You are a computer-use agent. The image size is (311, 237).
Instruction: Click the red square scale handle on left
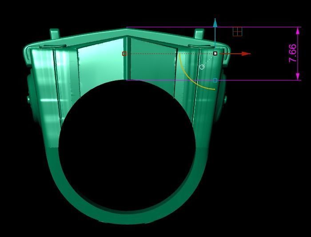click(124, 54)
